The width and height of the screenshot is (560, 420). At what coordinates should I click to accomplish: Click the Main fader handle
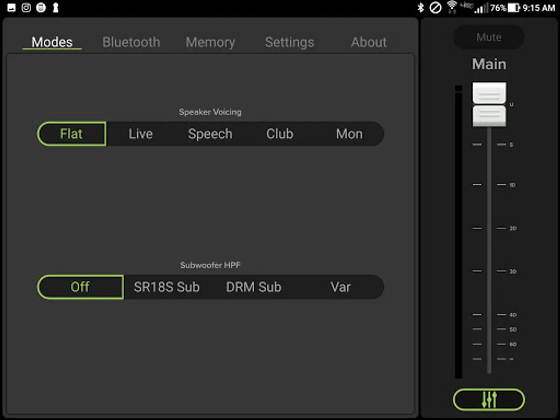pyautogui.click(x=489, y=105)
